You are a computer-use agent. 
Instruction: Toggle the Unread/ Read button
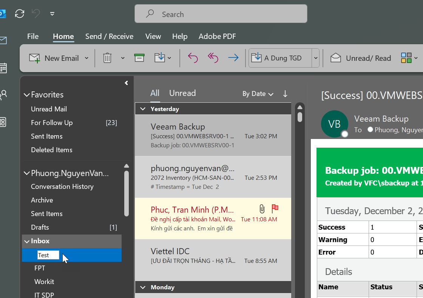click(361, 58)
